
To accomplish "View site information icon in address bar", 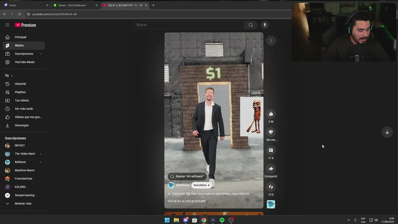I will click(28, 14).
